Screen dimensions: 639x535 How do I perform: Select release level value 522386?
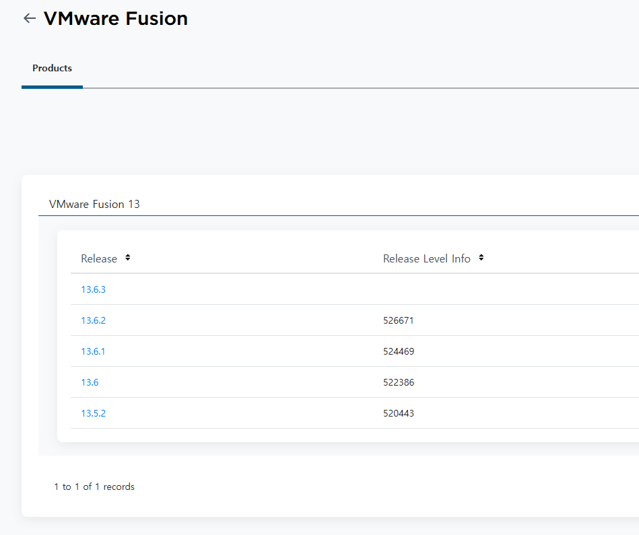[x=399, y=382]
